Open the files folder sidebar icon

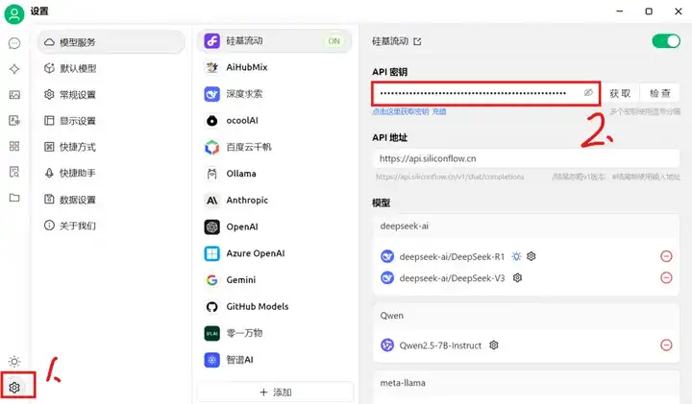[x=14, y=198]
